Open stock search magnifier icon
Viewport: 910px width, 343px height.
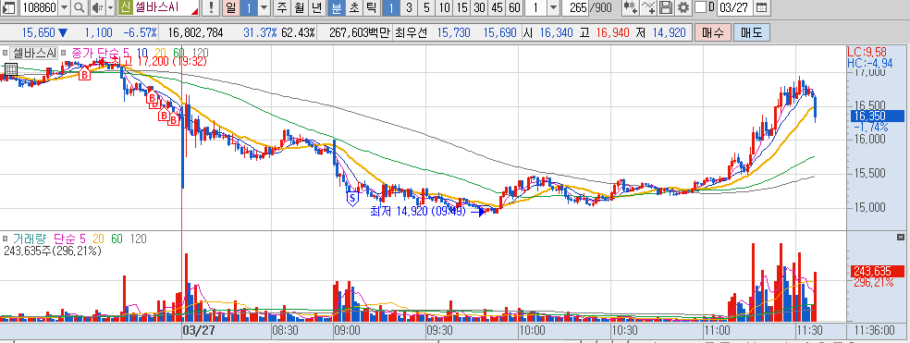pos(79,8)
